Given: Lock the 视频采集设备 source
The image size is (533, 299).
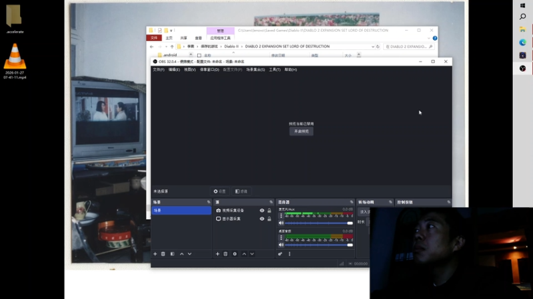Looking at the screenshot, I should coord(269,211).
